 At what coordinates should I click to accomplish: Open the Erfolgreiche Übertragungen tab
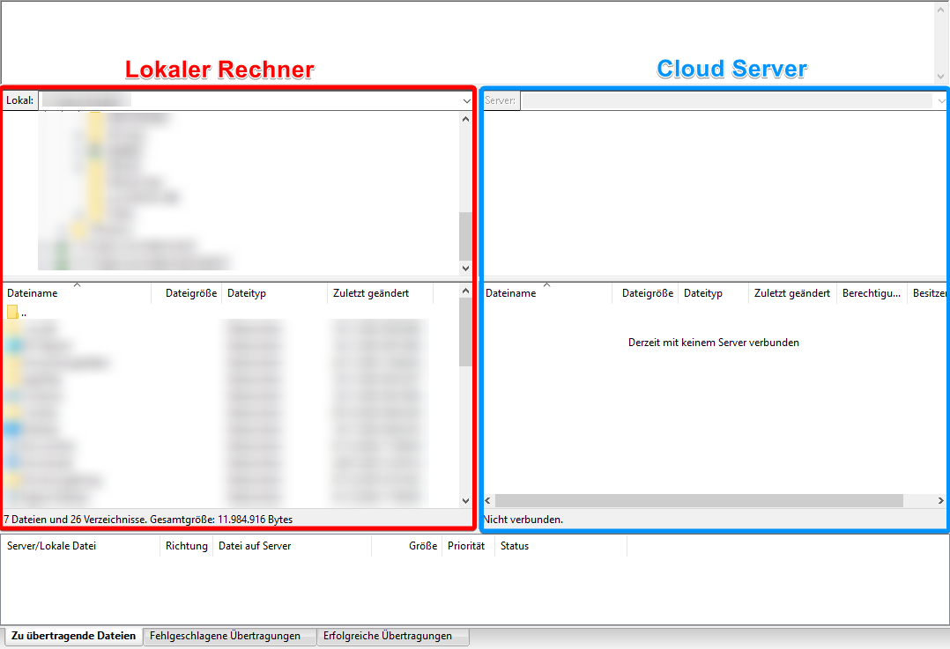392,636
